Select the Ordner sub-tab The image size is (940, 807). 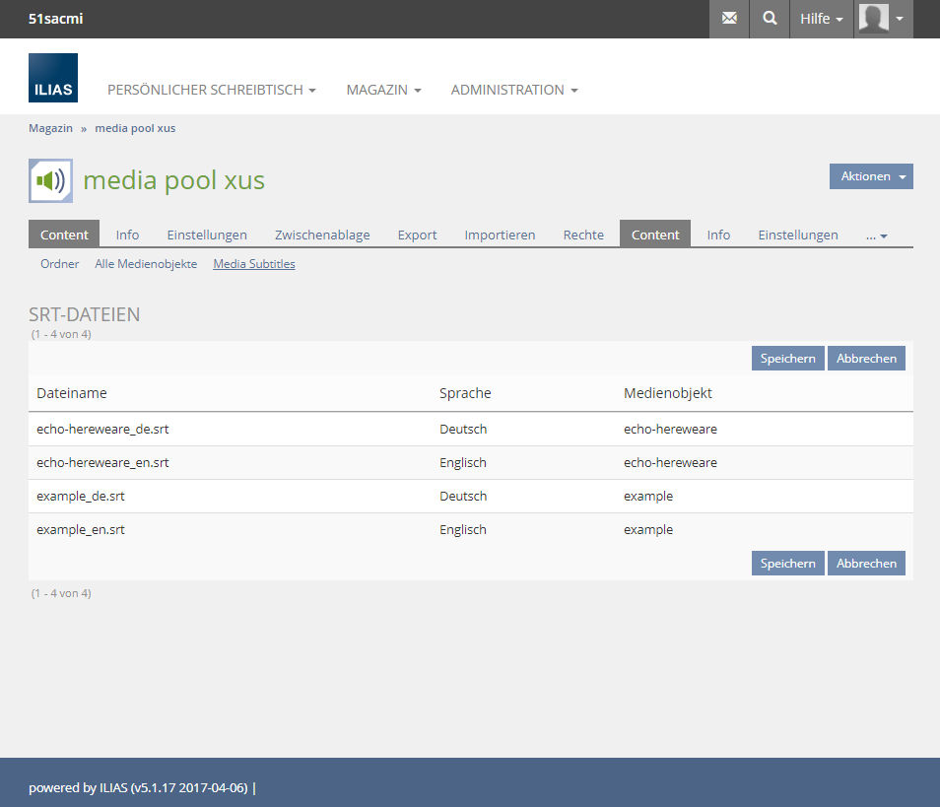(x=59, y=264)
